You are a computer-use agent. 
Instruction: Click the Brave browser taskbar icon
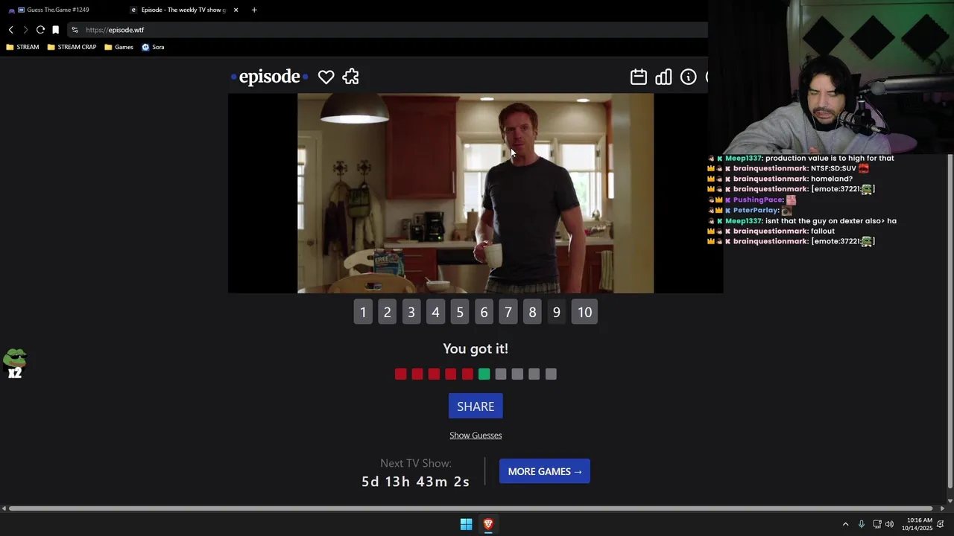pos(488,524)
